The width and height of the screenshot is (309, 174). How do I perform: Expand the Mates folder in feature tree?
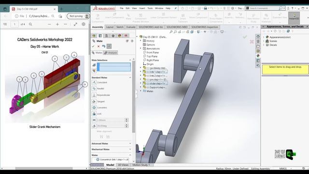(140, 91)
